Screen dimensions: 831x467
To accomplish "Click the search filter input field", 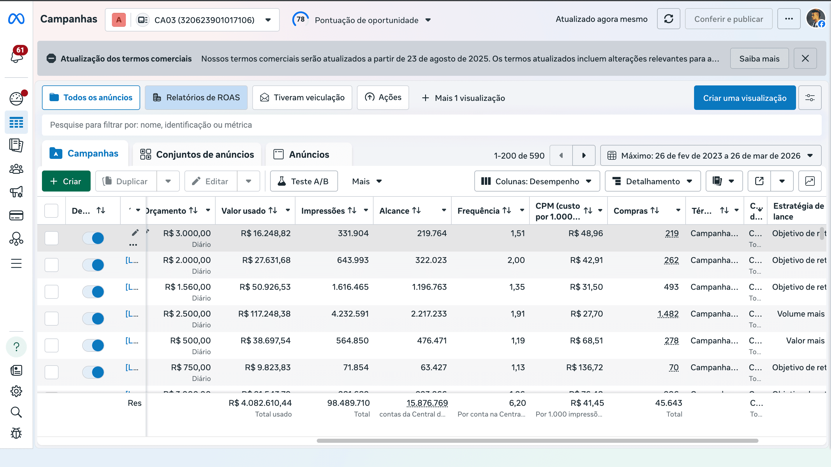I will click(x=432, y=125).
